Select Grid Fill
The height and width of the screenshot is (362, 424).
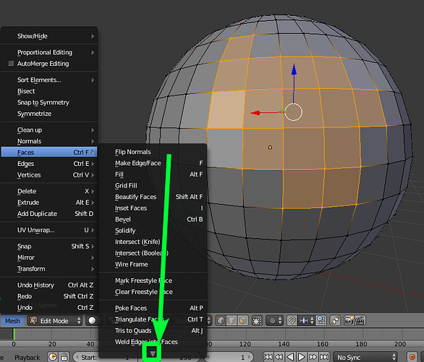153,185
